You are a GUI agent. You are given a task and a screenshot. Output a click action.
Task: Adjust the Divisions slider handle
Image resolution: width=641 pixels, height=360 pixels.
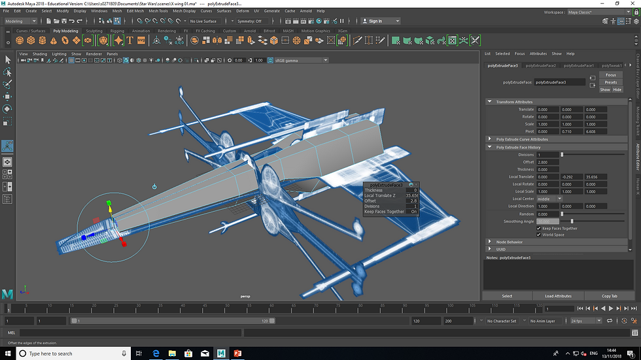click(x=562, y=155)
